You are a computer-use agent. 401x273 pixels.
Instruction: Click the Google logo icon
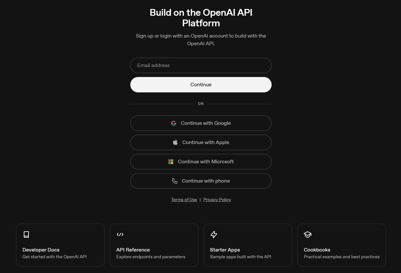(174, 123)
